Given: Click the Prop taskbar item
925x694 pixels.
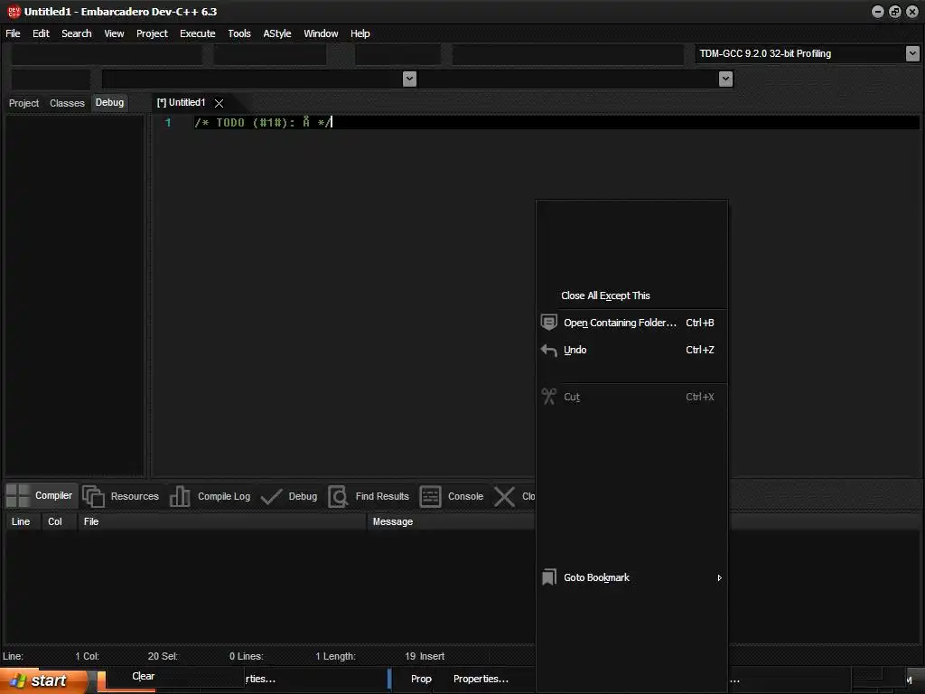Looking at the screenshot, I should [421, 680].
